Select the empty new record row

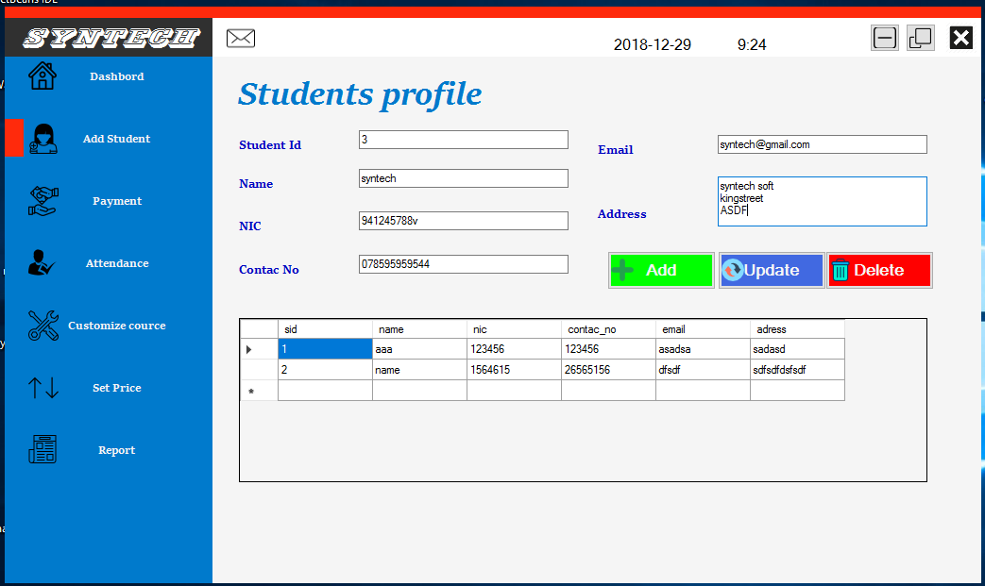[419, 391]
